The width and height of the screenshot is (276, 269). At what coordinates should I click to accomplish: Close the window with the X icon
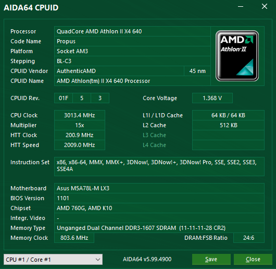(265, 7)
